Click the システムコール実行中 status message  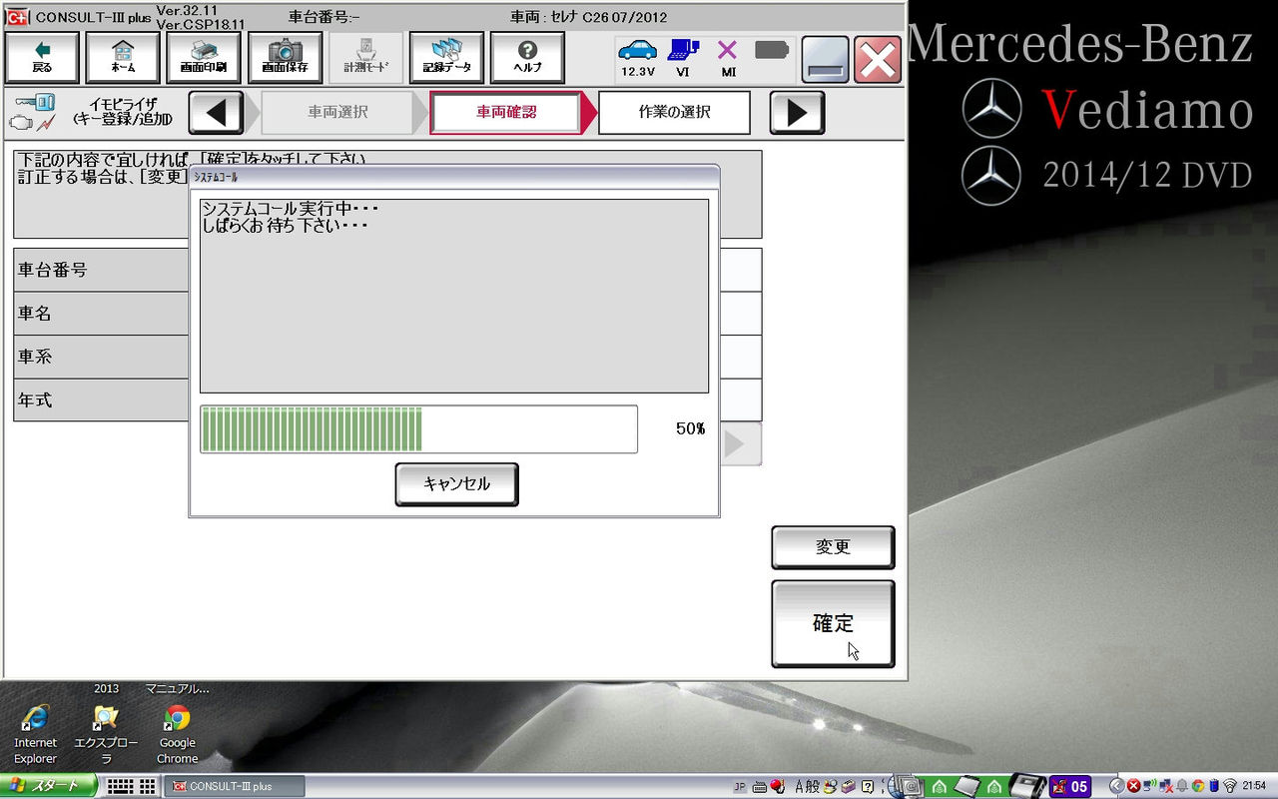[291, 209]
